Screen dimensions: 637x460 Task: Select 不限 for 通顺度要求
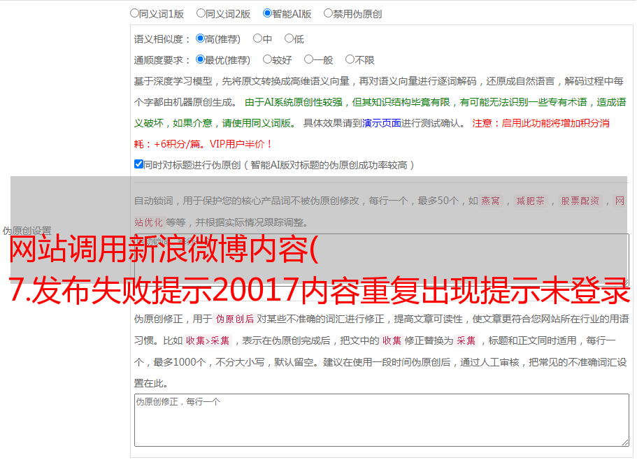tap(350, 59)
